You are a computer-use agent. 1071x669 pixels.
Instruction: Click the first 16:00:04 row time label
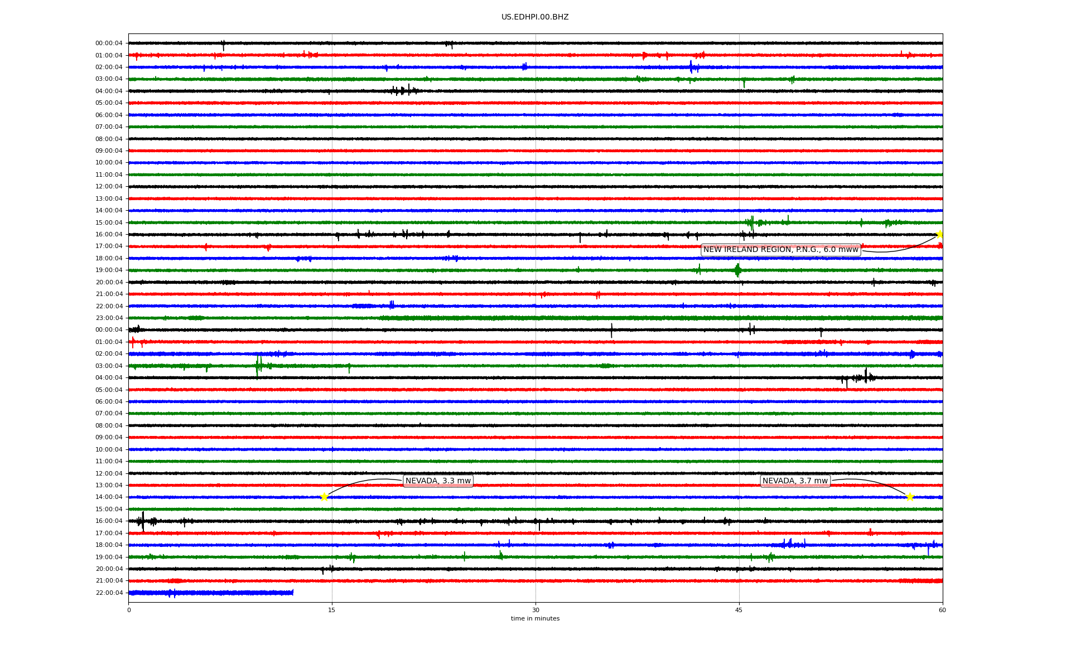coord(109,235)
